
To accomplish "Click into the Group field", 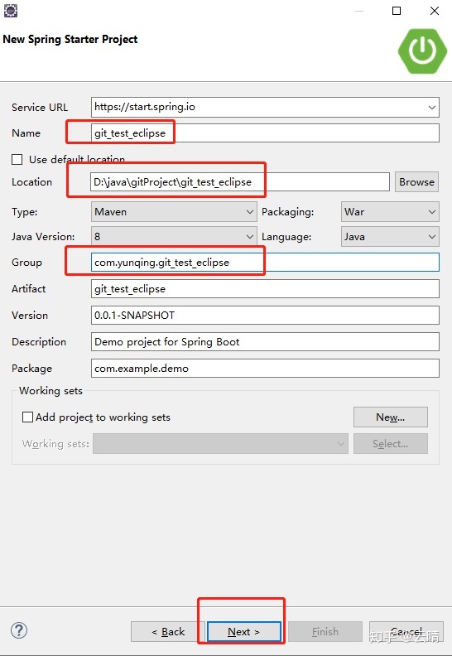I will 265,263.
